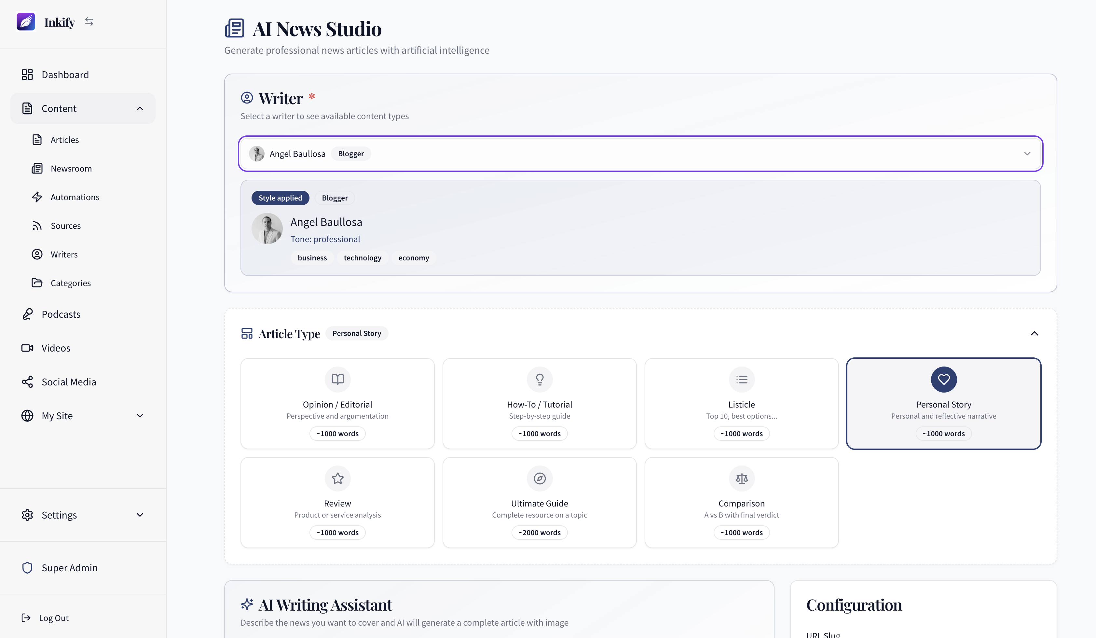Click the Inkify rocket logo icon

(26, 21)
